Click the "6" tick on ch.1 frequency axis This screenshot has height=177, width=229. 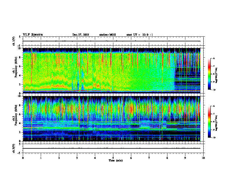click(x=20, y=66)
